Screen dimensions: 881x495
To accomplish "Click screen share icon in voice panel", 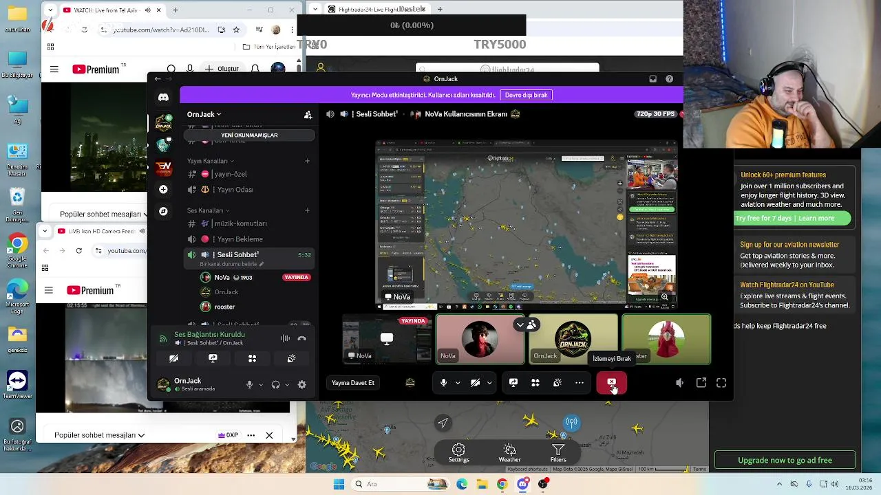I will point(213,358).
